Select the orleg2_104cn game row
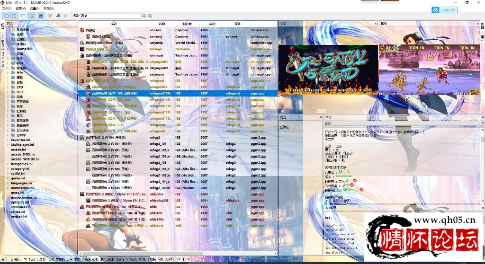Screen dimensions: 485x264 click(178, 188)
